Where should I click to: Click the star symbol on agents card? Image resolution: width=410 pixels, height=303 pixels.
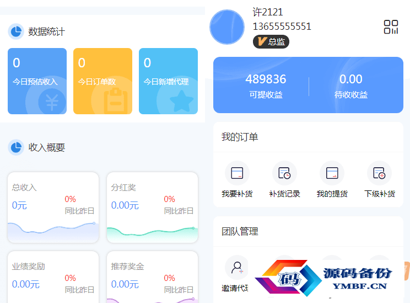(181, 102)
